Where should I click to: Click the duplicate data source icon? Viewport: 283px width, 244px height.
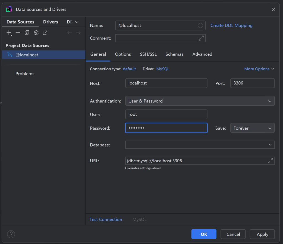27,33
